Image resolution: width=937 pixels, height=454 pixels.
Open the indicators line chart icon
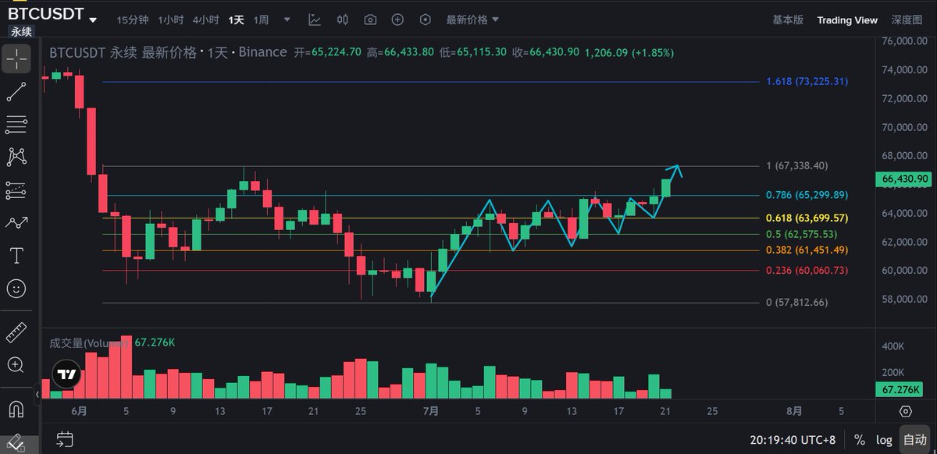click(x=315, y=20)
